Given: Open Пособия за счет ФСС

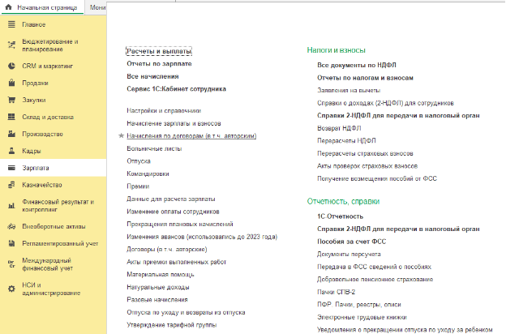Looking at the screenshot, I should point(351,242).
